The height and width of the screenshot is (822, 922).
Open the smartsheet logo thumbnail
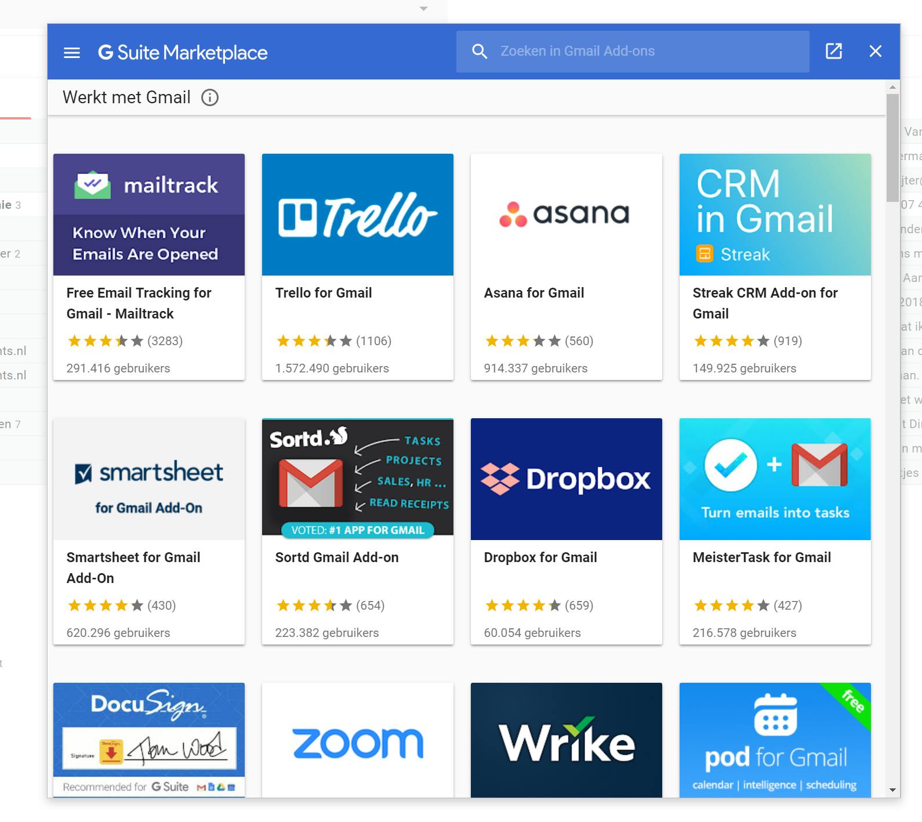149,479
